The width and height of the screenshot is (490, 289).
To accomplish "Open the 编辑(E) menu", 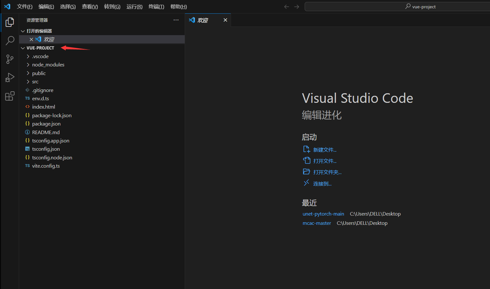I will (46, 7).
